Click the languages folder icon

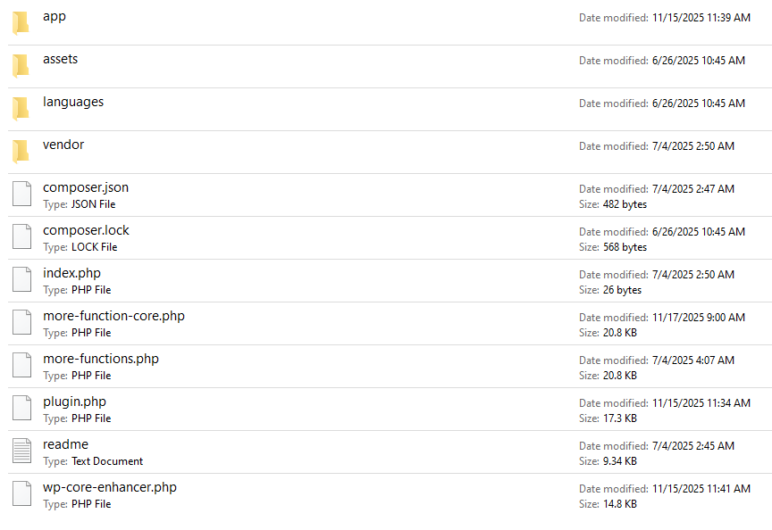[x=21, y=108]
